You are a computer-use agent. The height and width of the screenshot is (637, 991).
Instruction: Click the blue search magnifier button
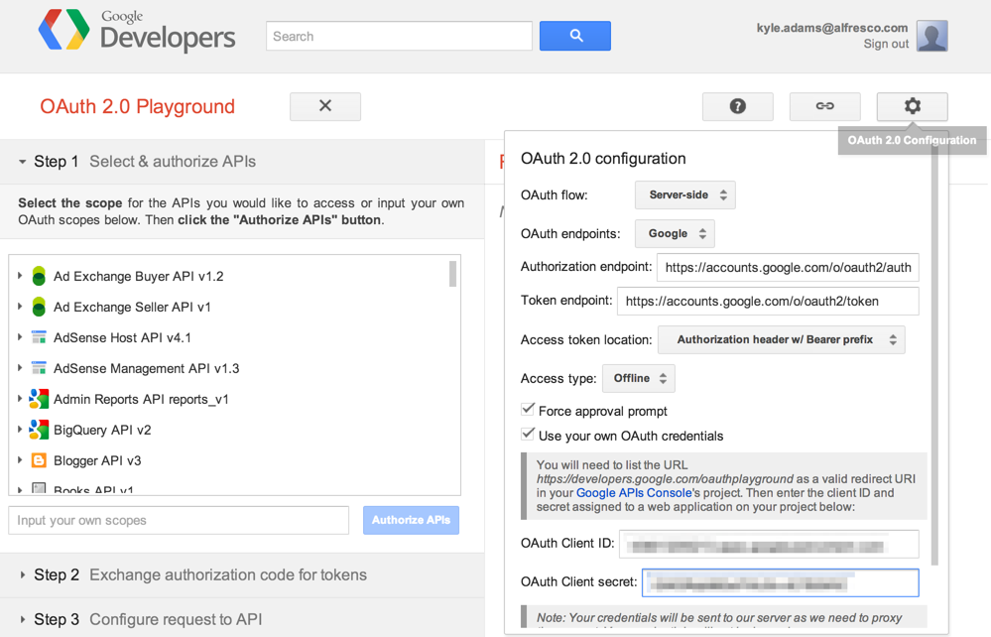point(575,36)
